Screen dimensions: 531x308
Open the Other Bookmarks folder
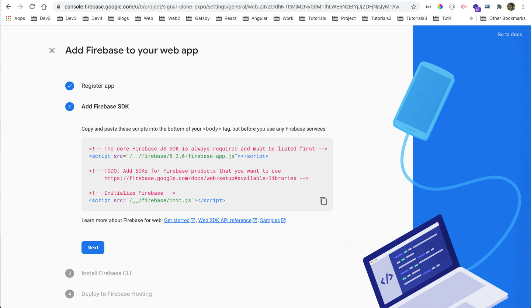coord(503,18)
